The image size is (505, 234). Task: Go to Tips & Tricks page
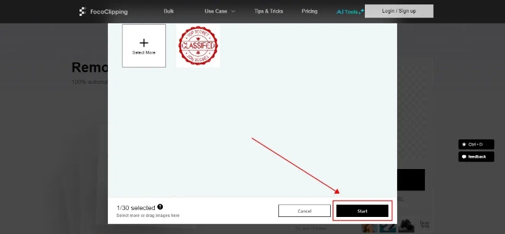coord(269,11)
